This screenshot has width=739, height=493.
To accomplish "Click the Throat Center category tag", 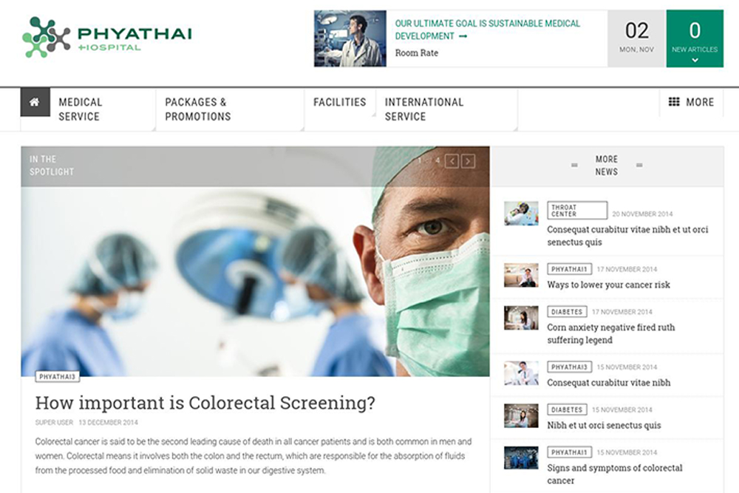I will tap(577, 210).
